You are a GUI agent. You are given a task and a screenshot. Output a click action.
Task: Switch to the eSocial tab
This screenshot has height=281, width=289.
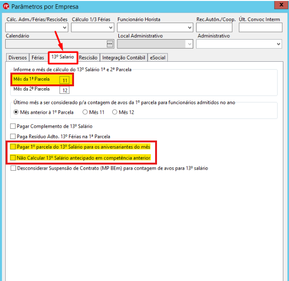point(157,58)
